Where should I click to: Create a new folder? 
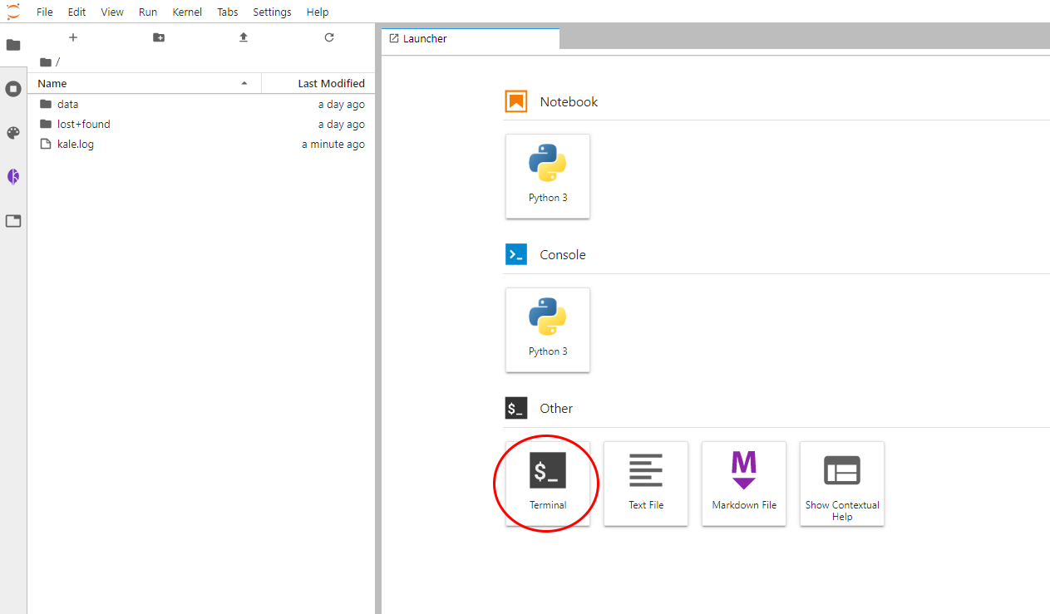(x=159, y=37)
